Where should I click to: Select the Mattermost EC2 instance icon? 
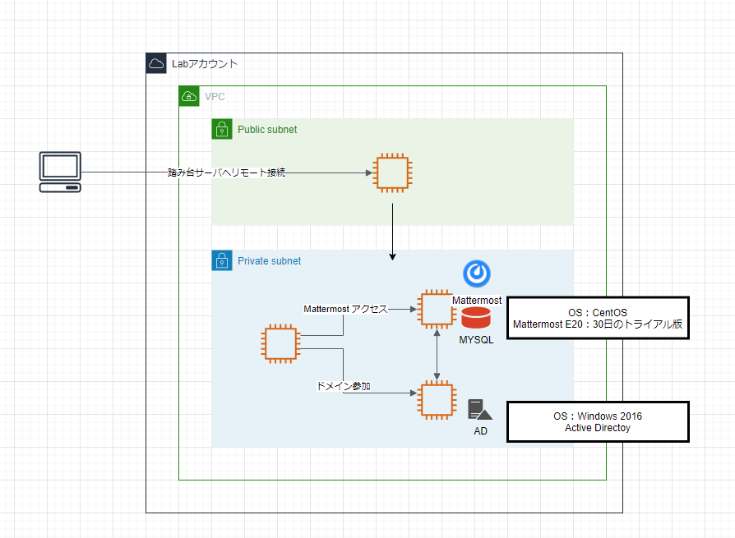tap(437, 309)
